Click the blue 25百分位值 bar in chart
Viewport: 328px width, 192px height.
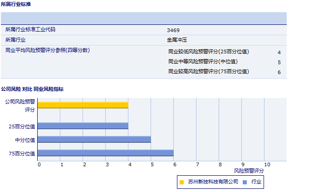pos(83,126)
